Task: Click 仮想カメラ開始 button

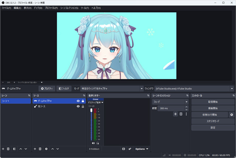Action: (210, 115)
